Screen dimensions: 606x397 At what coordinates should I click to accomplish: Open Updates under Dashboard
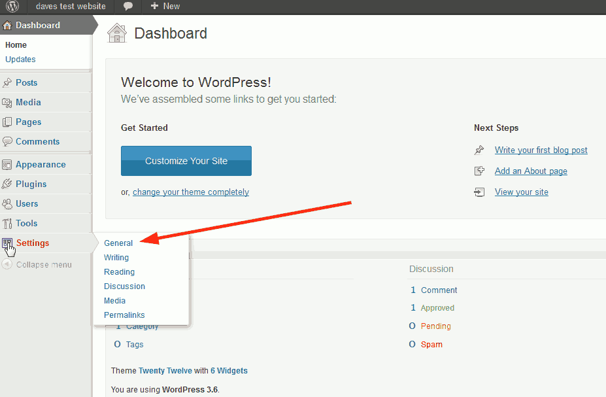[x=20, y=59]
